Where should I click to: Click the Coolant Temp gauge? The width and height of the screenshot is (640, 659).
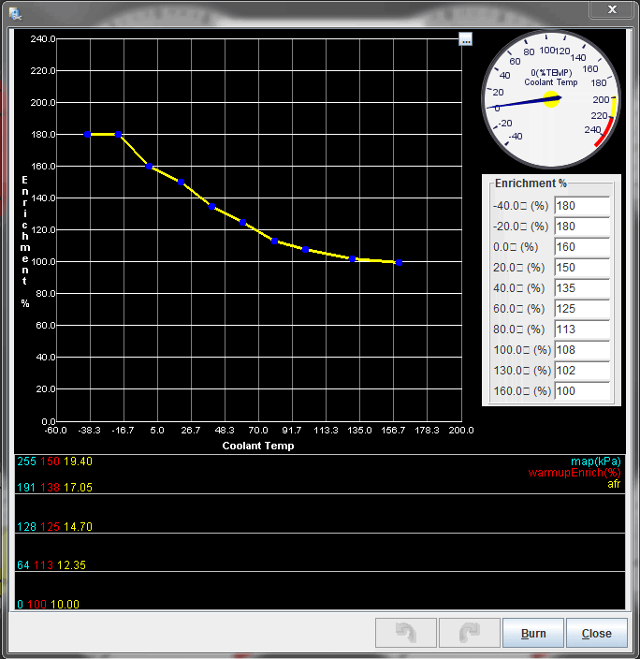pyautogui.click(x=550, y=99)
